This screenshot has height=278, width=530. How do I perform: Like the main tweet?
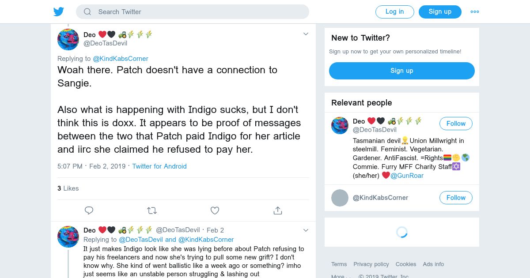click(215, 210)
